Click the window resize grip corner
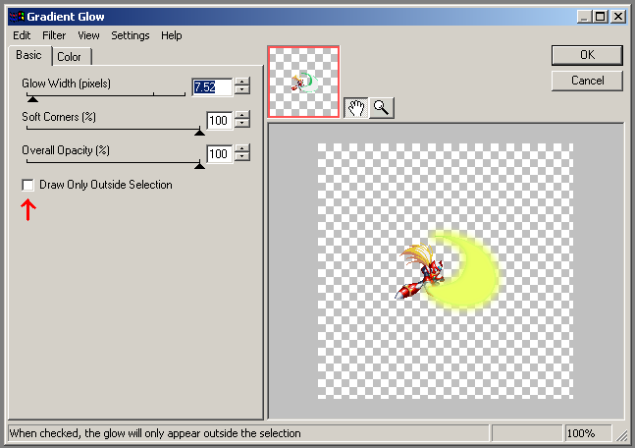This screenshot has width=635, height=448. coord(621,435)
